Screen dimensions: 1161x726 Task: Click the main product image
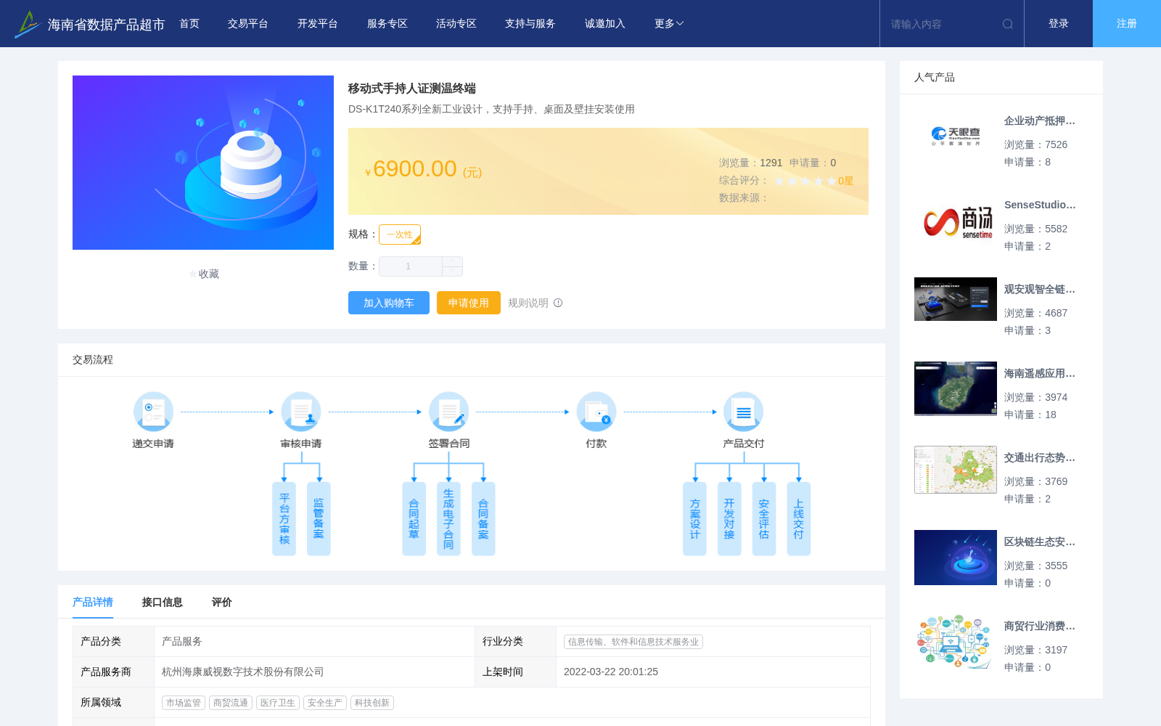203,163
